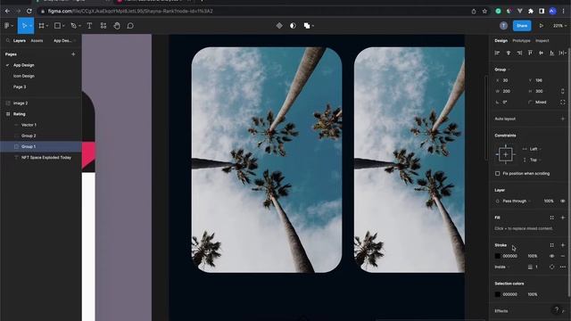
Task: Remove stroke with minus icon
Action: tap(563, 256)
